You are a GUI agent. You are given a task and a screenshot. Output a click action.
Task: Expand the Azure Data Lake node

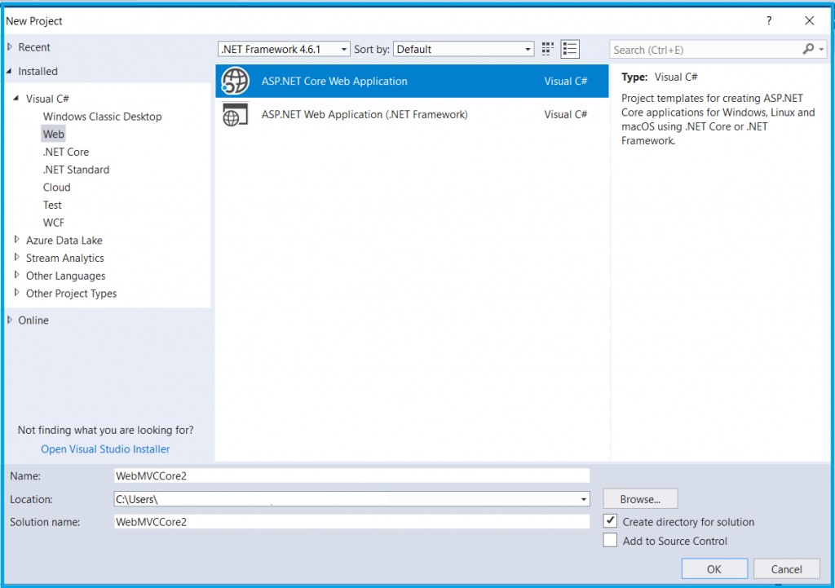17,241
